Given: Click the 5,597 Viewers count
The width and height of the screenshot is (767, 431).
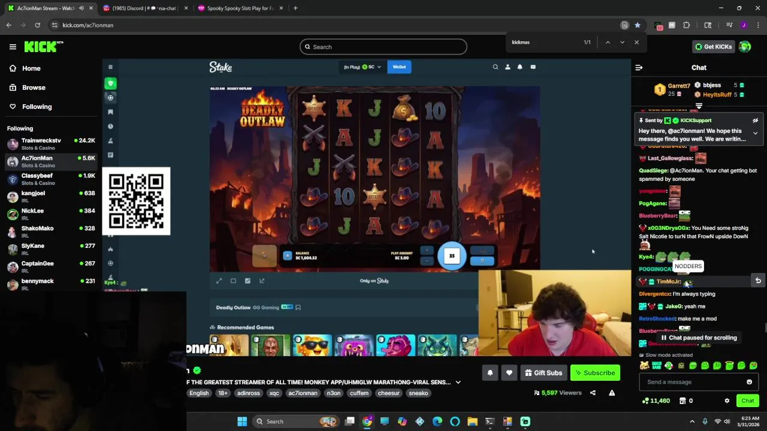Looking at the screenshot, I should (x=558, y=393).
